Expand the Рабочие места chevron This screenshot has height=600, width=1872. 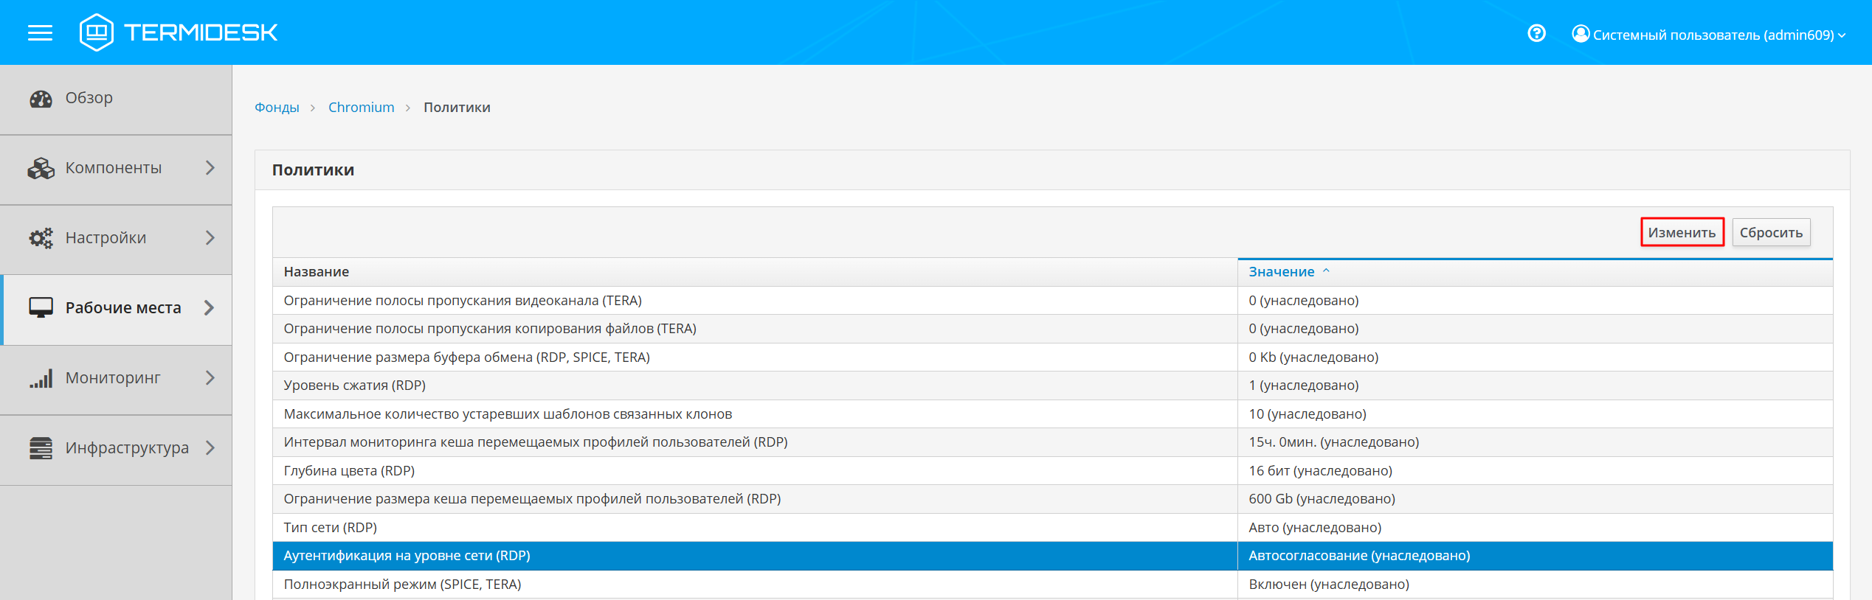(x=210, y=308)
